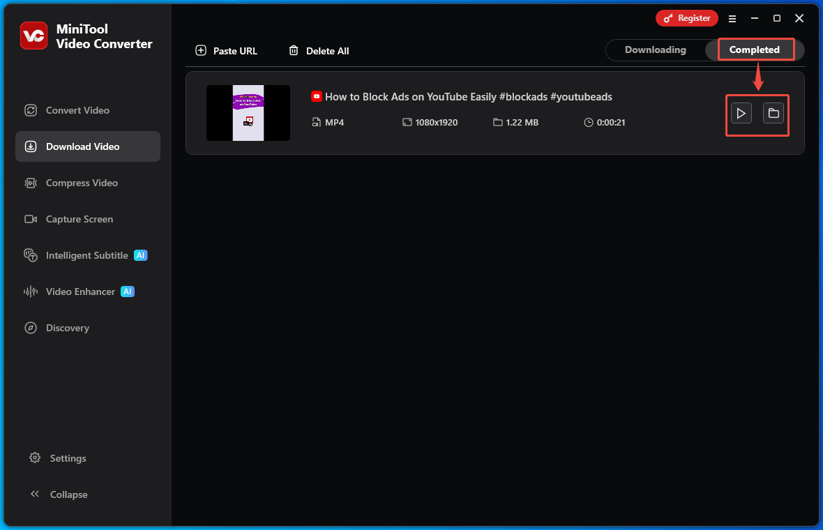Image resolution: width=823 pixels, height=530 pixels.
Task: Switch to the Downloading tab
Action: (655, 50)
